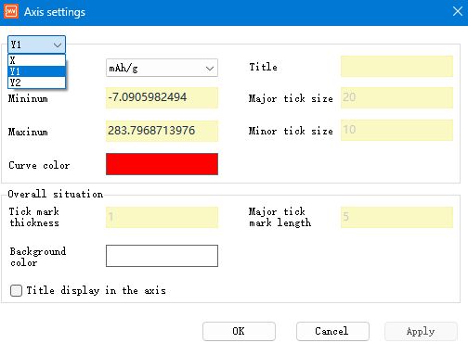Viewport: 468px width, 343px height.
Task: Click the Cancel button
Action: pyautogui.click(x=332, y=331)
